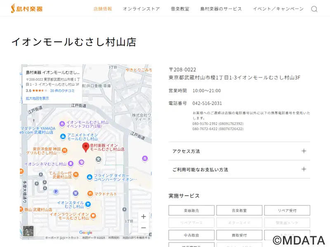Screen dimensions: 330x247
Task: Open the search magnifier icon
Action: [314, 9]
